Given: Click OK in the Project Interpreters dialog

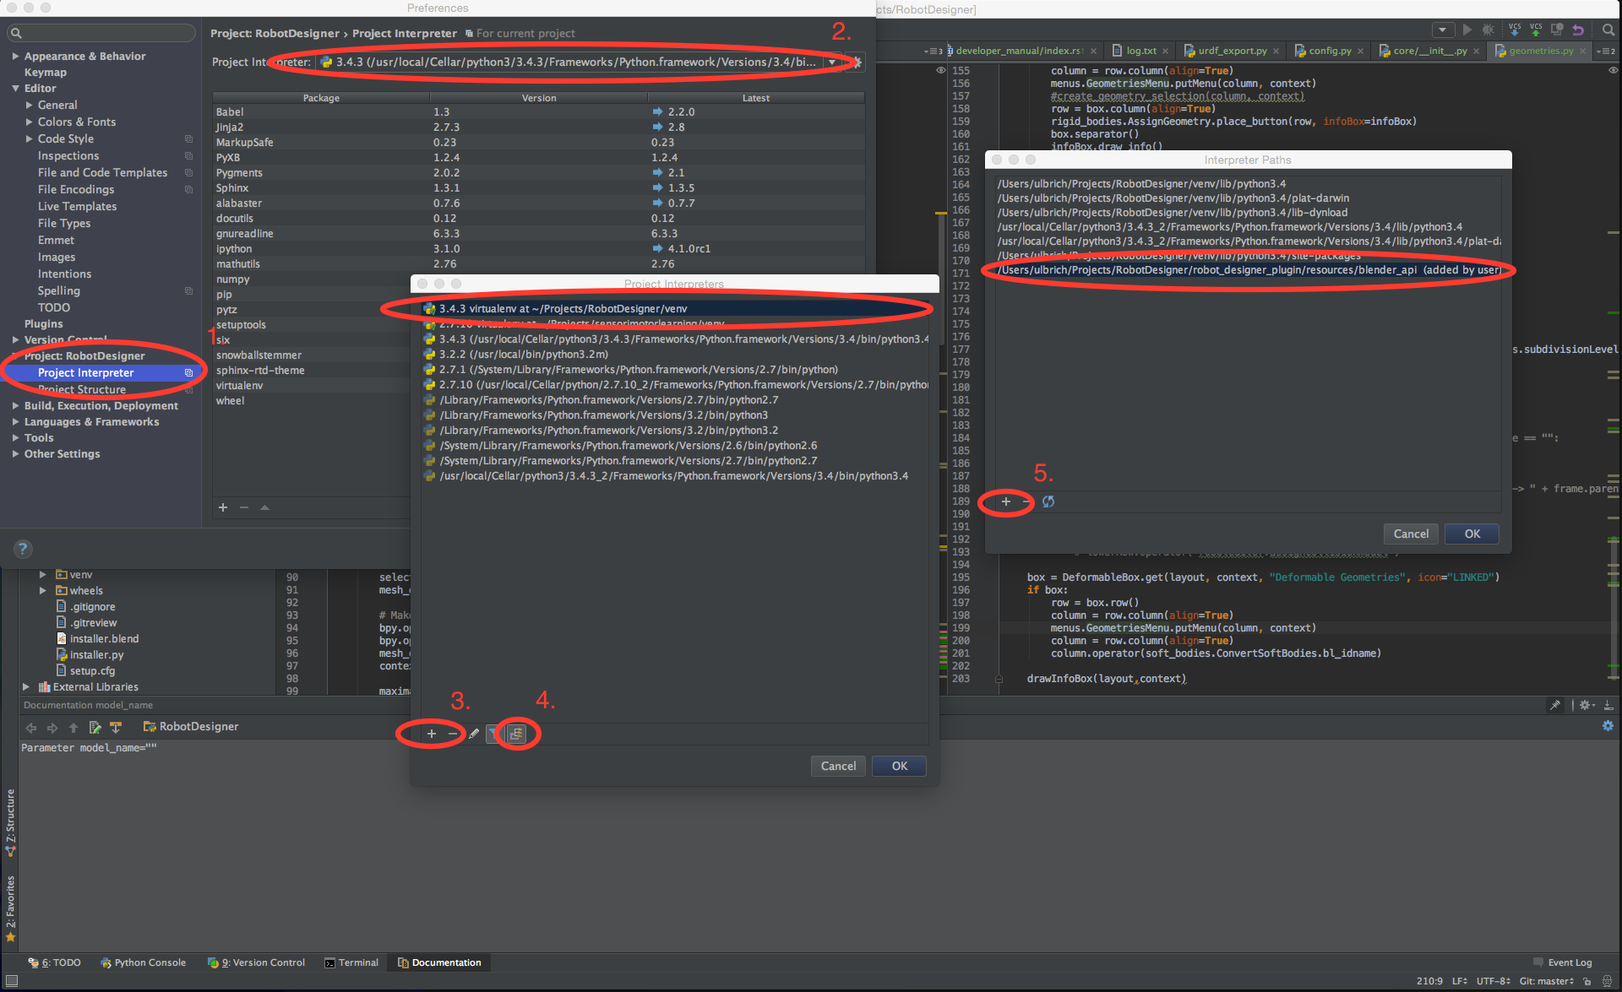Looking at the screenshot, I should point(899,766).
